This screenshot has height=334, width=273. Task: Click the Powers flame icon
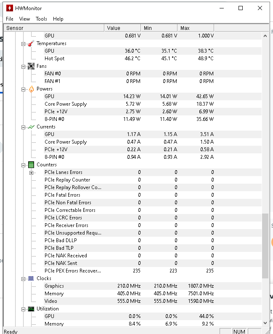click(x=31, y=89)
